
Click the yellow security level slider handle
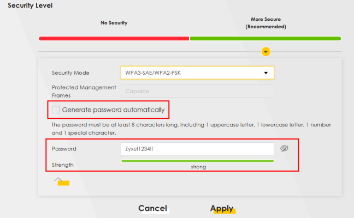click(x=265, y=52)
